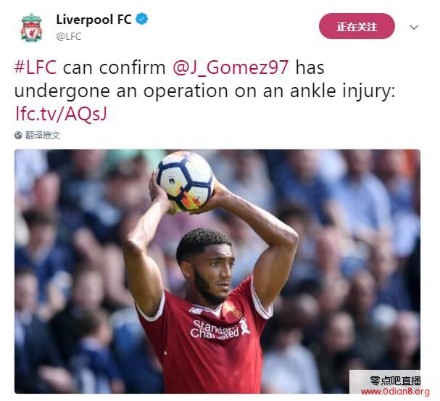Open the tweet's attached player photo
This screenshot has height=401, width=440.
217,271
